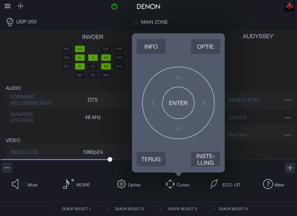Open the remote move icon at top
The height and width of the screenshot is (216, 297).
(21, 6)
